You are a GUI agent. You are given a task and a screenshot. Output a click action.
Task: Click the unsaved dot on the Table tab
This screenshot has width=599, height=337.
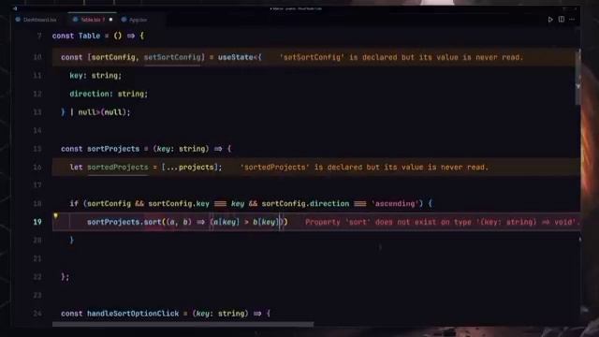[x=110, y=20]
